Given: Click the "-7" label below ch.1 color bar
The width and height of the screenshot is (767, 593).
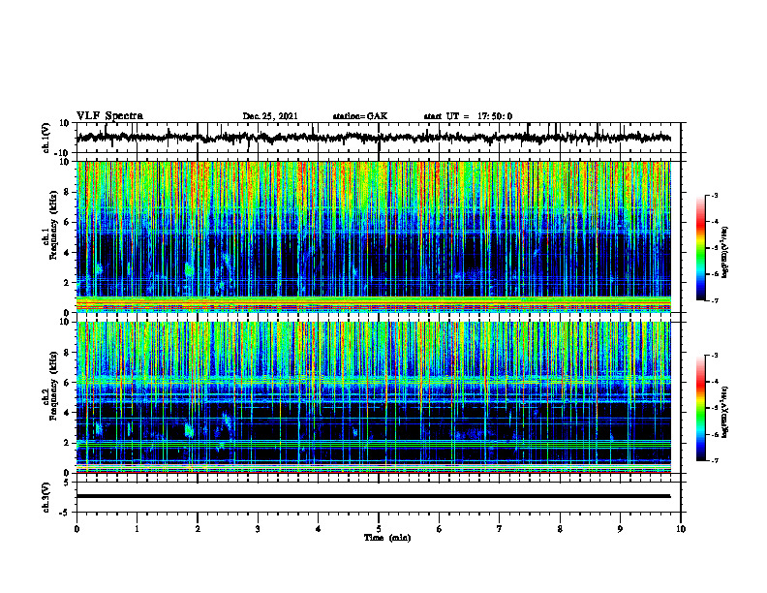Looking at the screenshot, I should pyautogui.click(x=715, y=300).
